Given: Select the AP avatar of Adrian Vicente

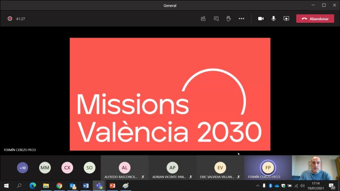Looking at the screenshot, I should [x=172, y=167].
